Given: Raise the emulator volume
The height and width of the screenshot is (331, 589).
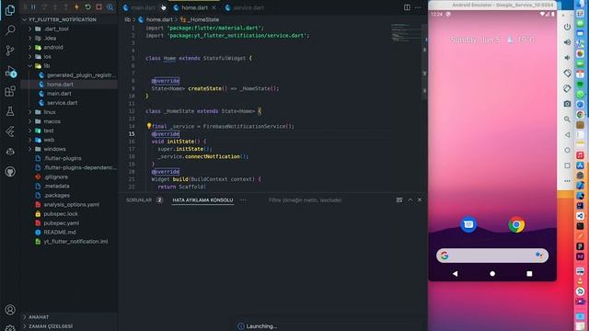Looking at the screenshot, I should 567,42.
